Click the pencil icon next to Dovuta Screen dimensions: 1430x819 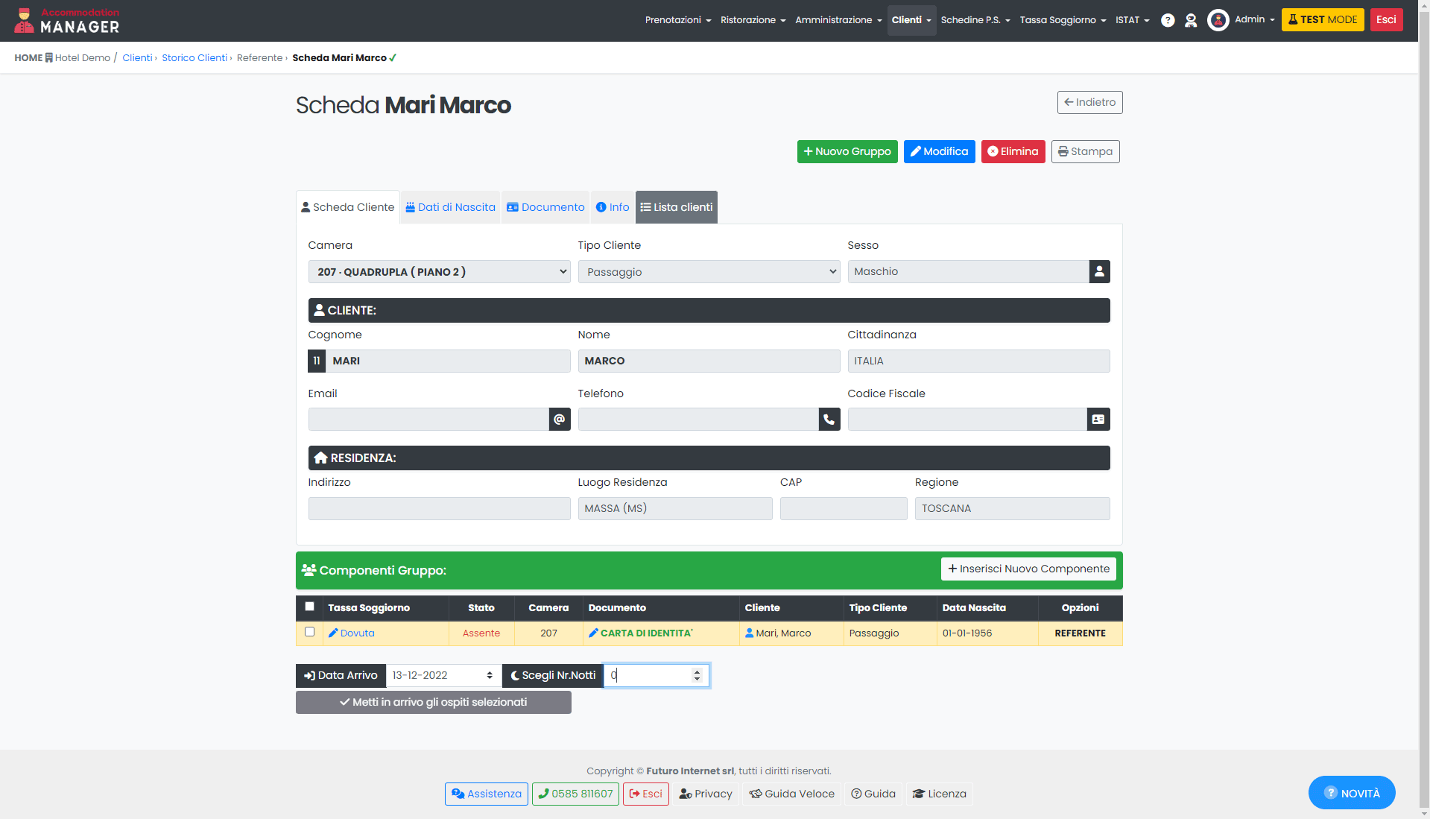(x=333, y=633)
